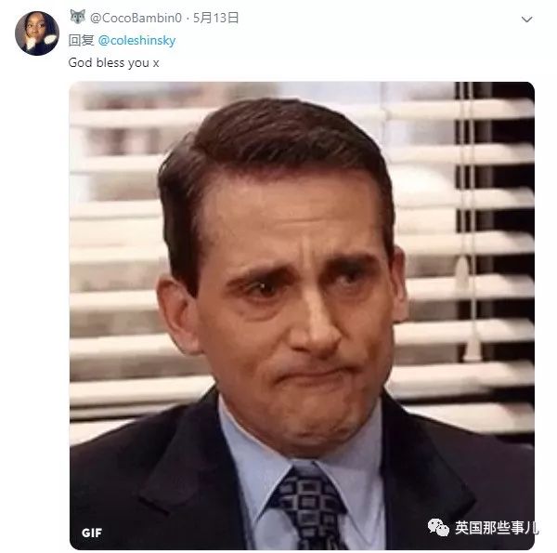Click the GIF badge on the media
This screenshot has width=557, height=553.
92,533
